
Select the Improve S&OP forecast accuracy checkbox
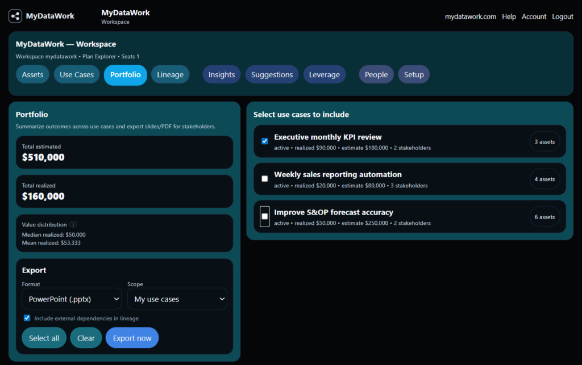[265, 216]
